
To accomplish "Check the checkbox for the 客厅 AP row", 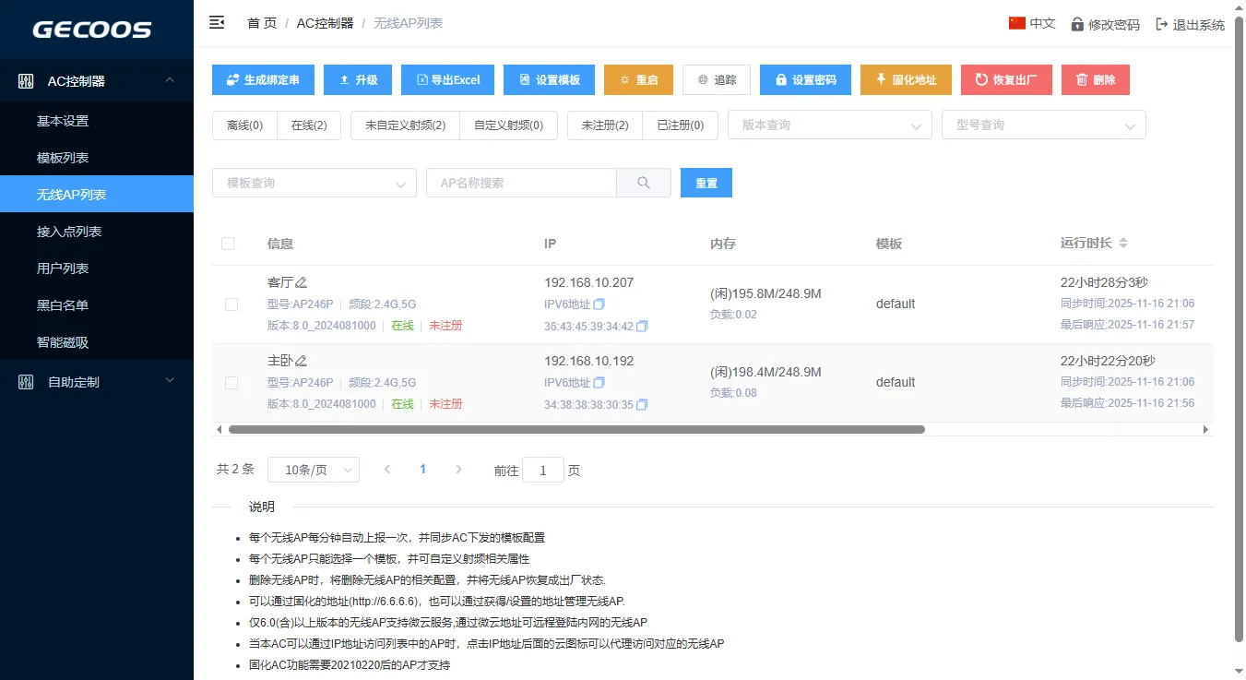I will (x=231, y=304).
